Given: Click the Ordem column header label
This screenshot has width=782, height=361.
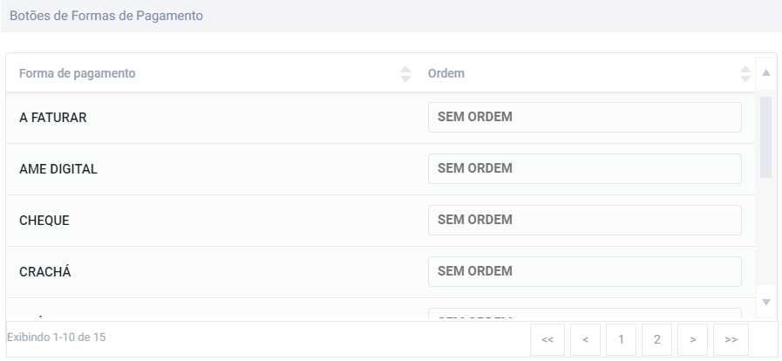Looking at the screenshot, I should pos(446,74).
